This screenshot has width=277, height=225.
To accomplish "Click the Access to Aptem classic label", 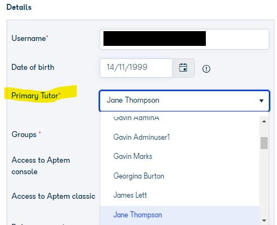I will point(53,196).
